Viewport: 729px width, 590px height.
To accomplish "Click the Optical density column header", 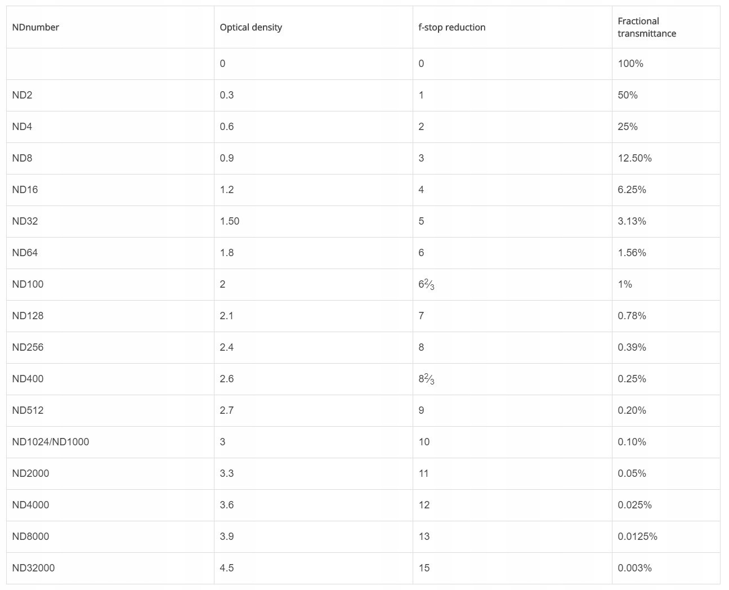I will point(251,27).
